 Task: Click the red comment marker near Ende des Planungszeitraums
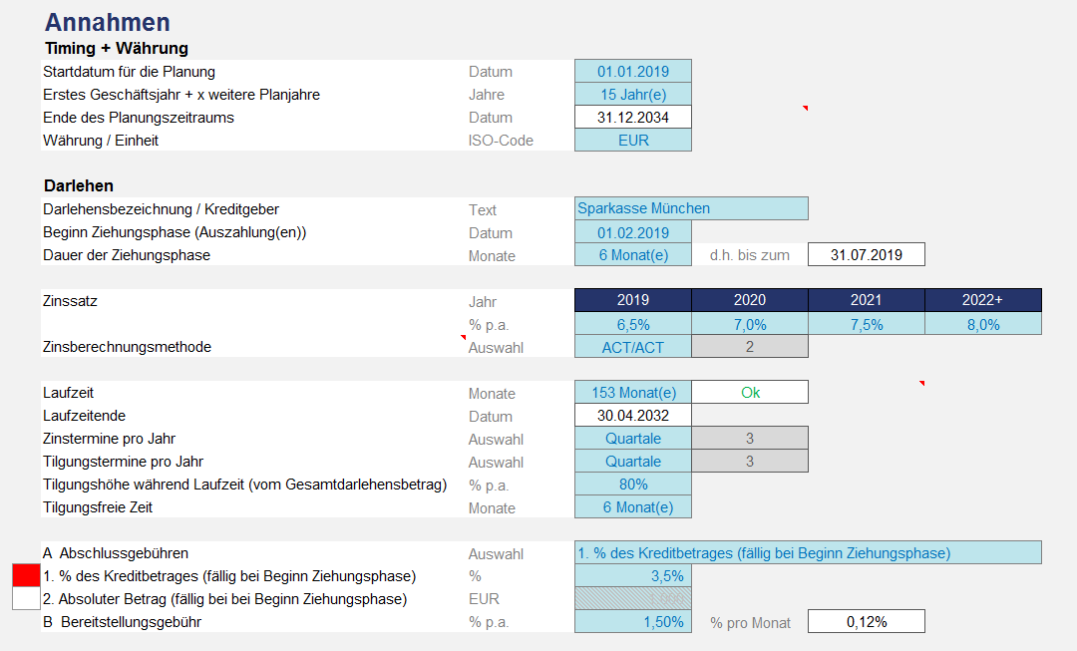[x=805, y=108]
